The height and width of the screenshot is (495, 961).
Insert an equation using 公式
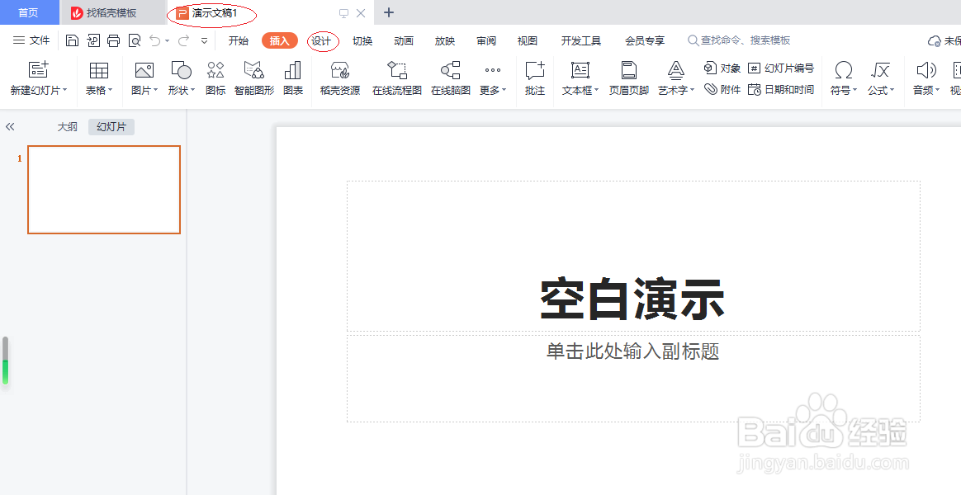coord(880,78)
